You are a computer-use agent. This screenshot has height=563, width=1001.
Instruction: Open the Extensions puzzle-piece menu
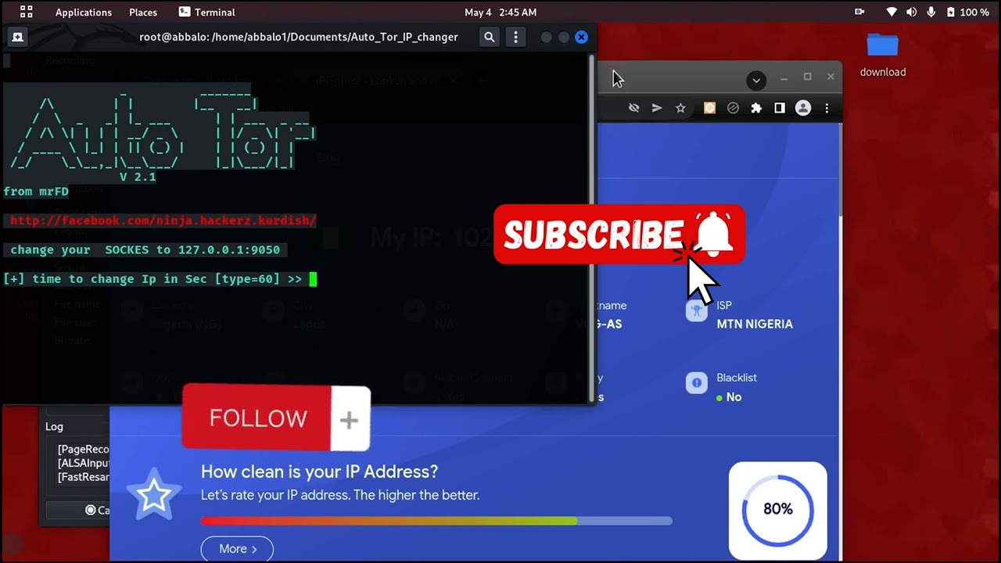click(x=756, y=108)
